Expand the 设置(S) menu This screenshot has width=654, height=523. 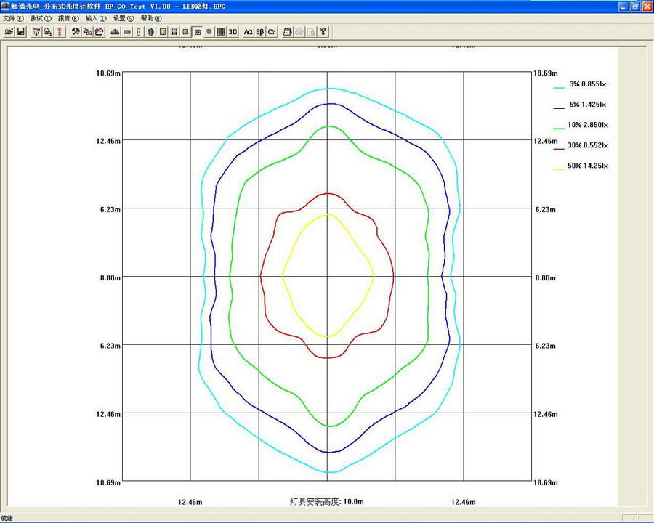click(x=124, y=18)
